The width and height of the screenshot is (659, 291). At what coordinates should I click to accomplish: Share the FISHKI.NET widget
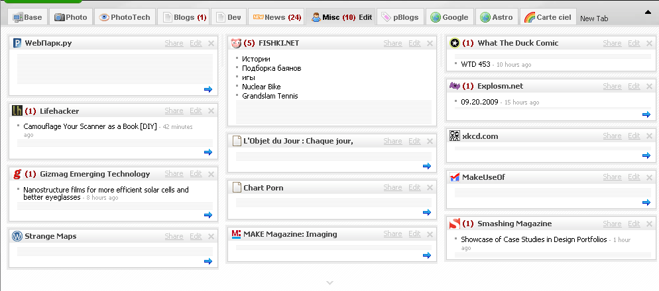(393, 43)
